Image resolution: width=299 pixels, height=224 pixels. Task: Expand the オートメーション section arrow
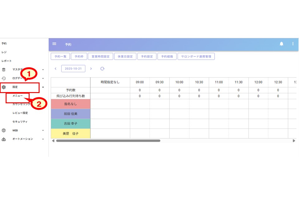coord(43,139)
